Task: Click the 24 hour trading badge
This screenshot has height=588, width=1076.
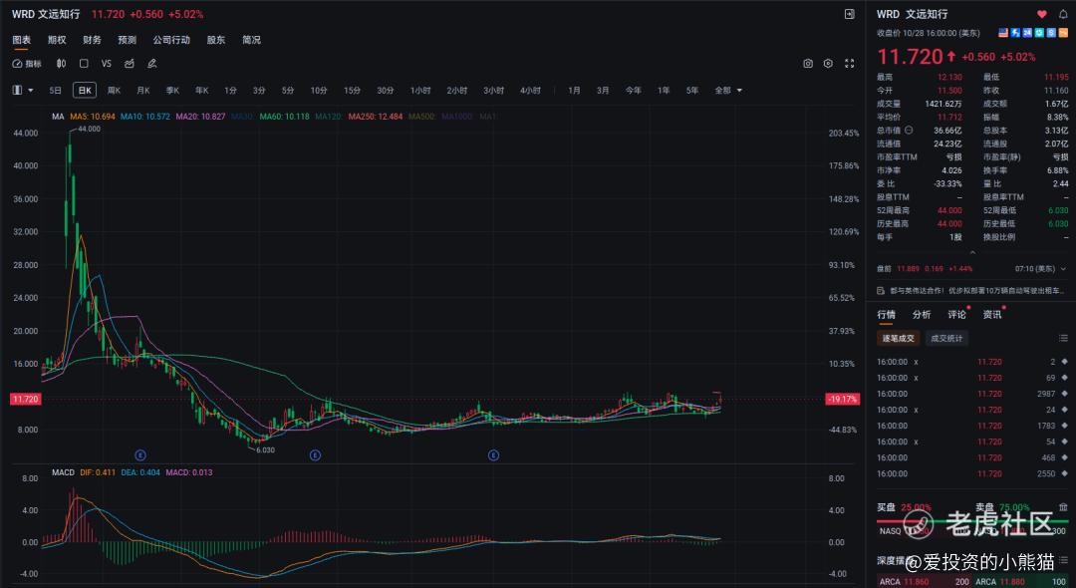Action: (x=1027, y=33)
